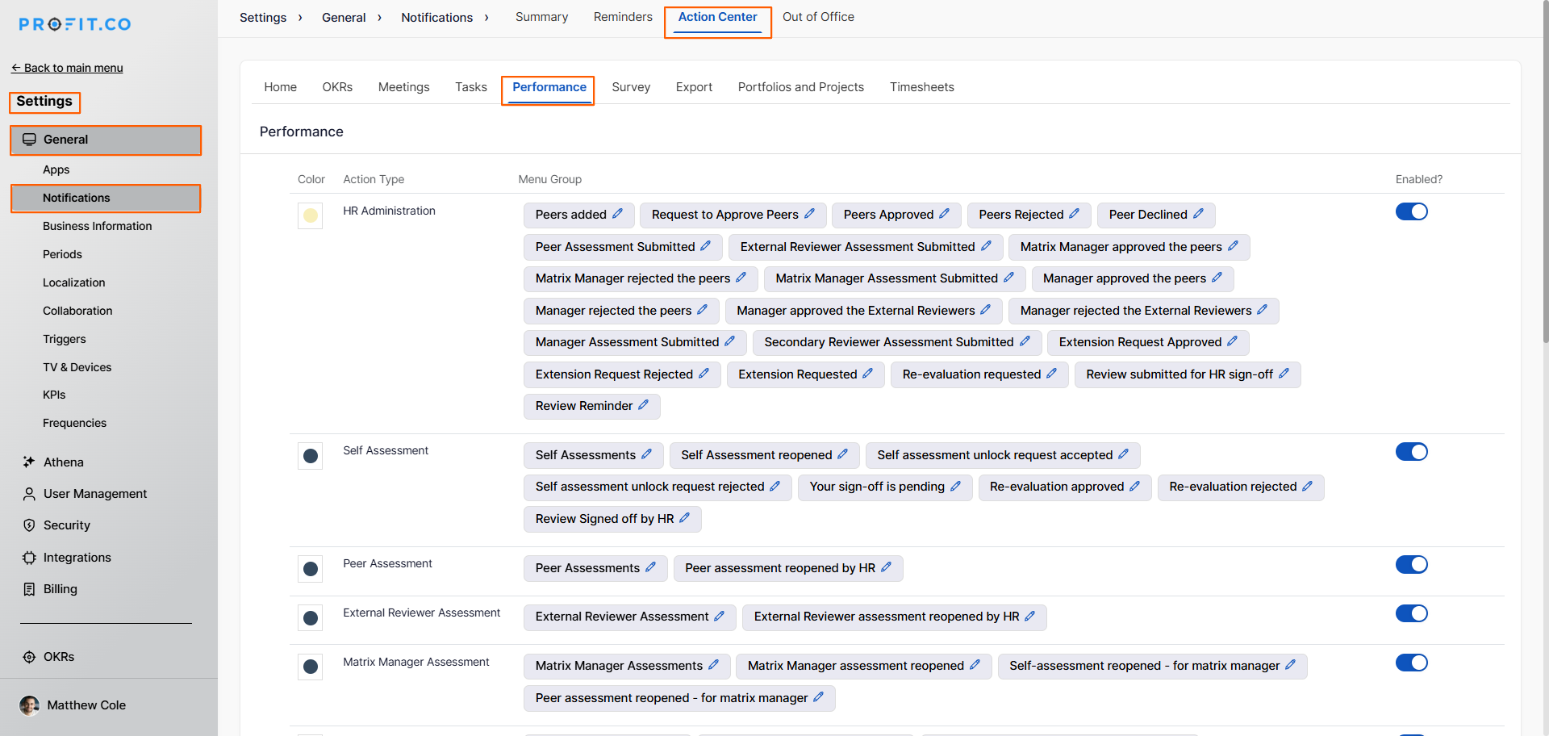Click the Billing icon in sidebar
Screen dimensions: 1549x736
pyautogui.click(x=29, y=589)
